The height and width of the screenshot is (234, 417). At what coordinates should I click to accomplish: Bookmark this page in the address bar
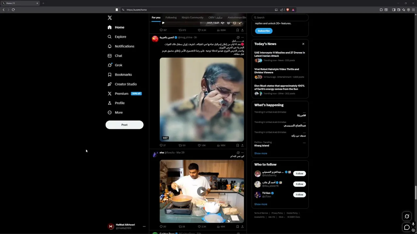[x=117, y=10]
